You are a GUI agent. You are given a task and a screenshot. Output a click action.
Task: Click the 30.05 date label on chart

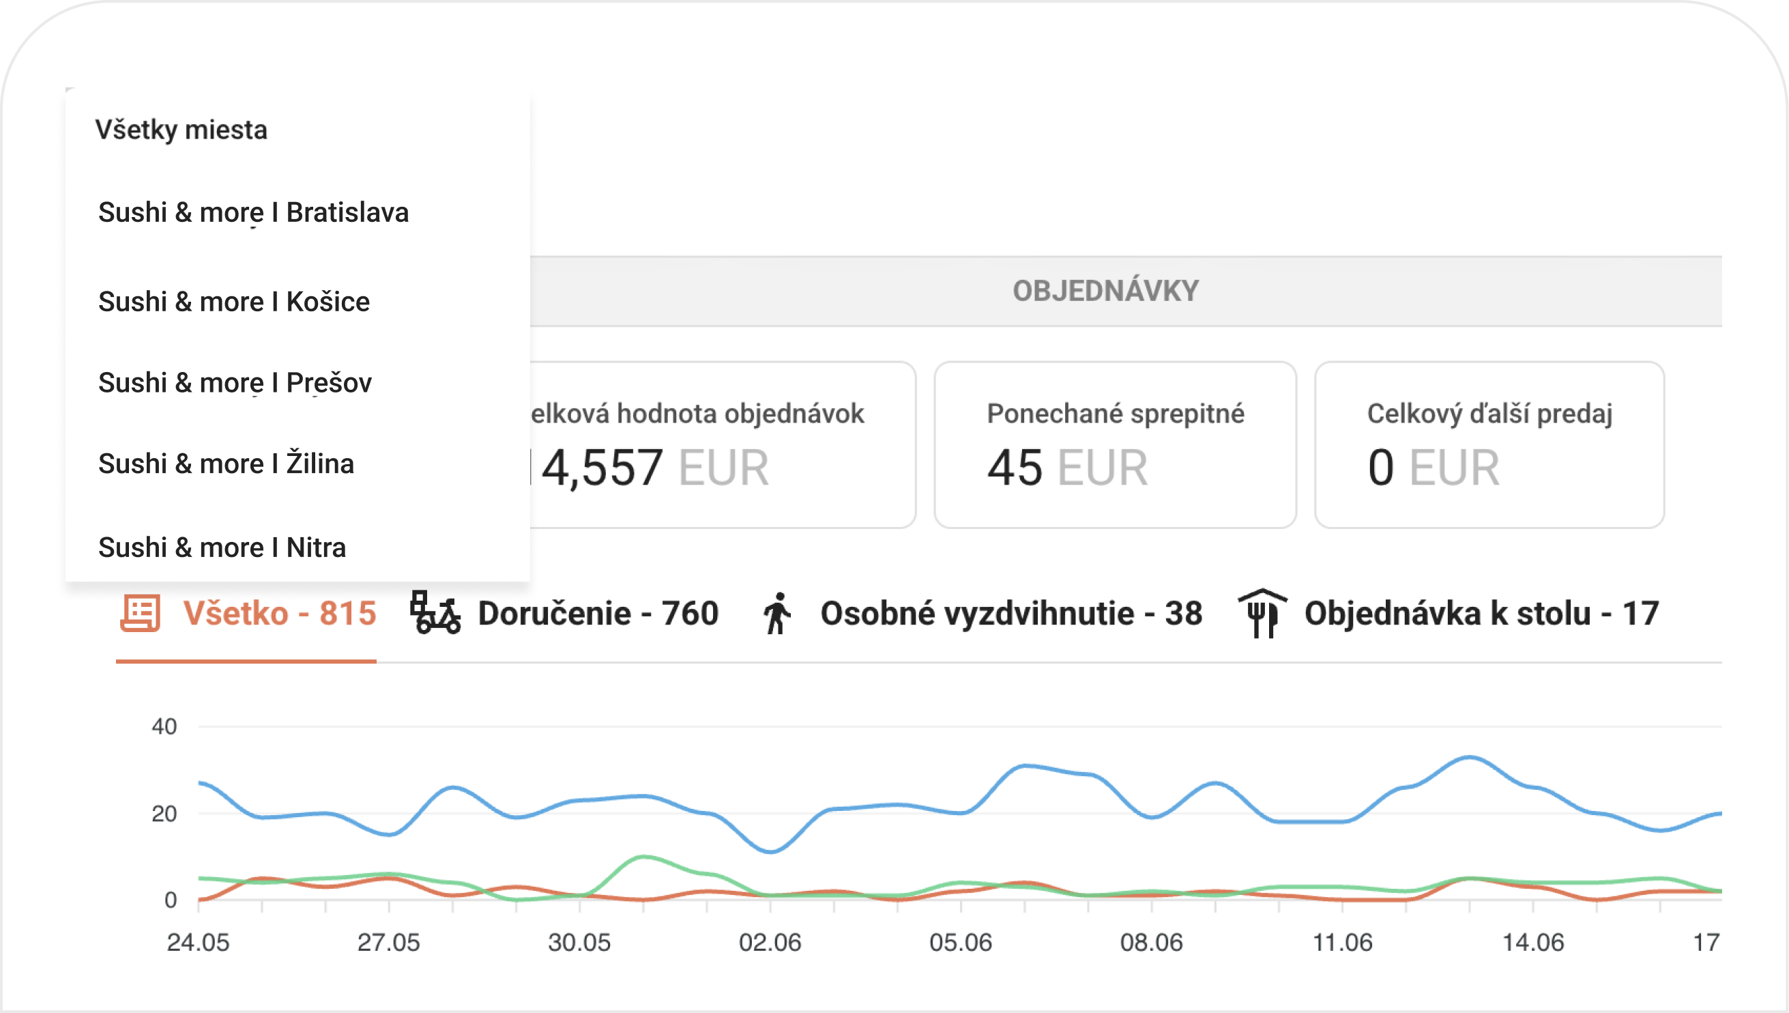(x=579, y=943)
